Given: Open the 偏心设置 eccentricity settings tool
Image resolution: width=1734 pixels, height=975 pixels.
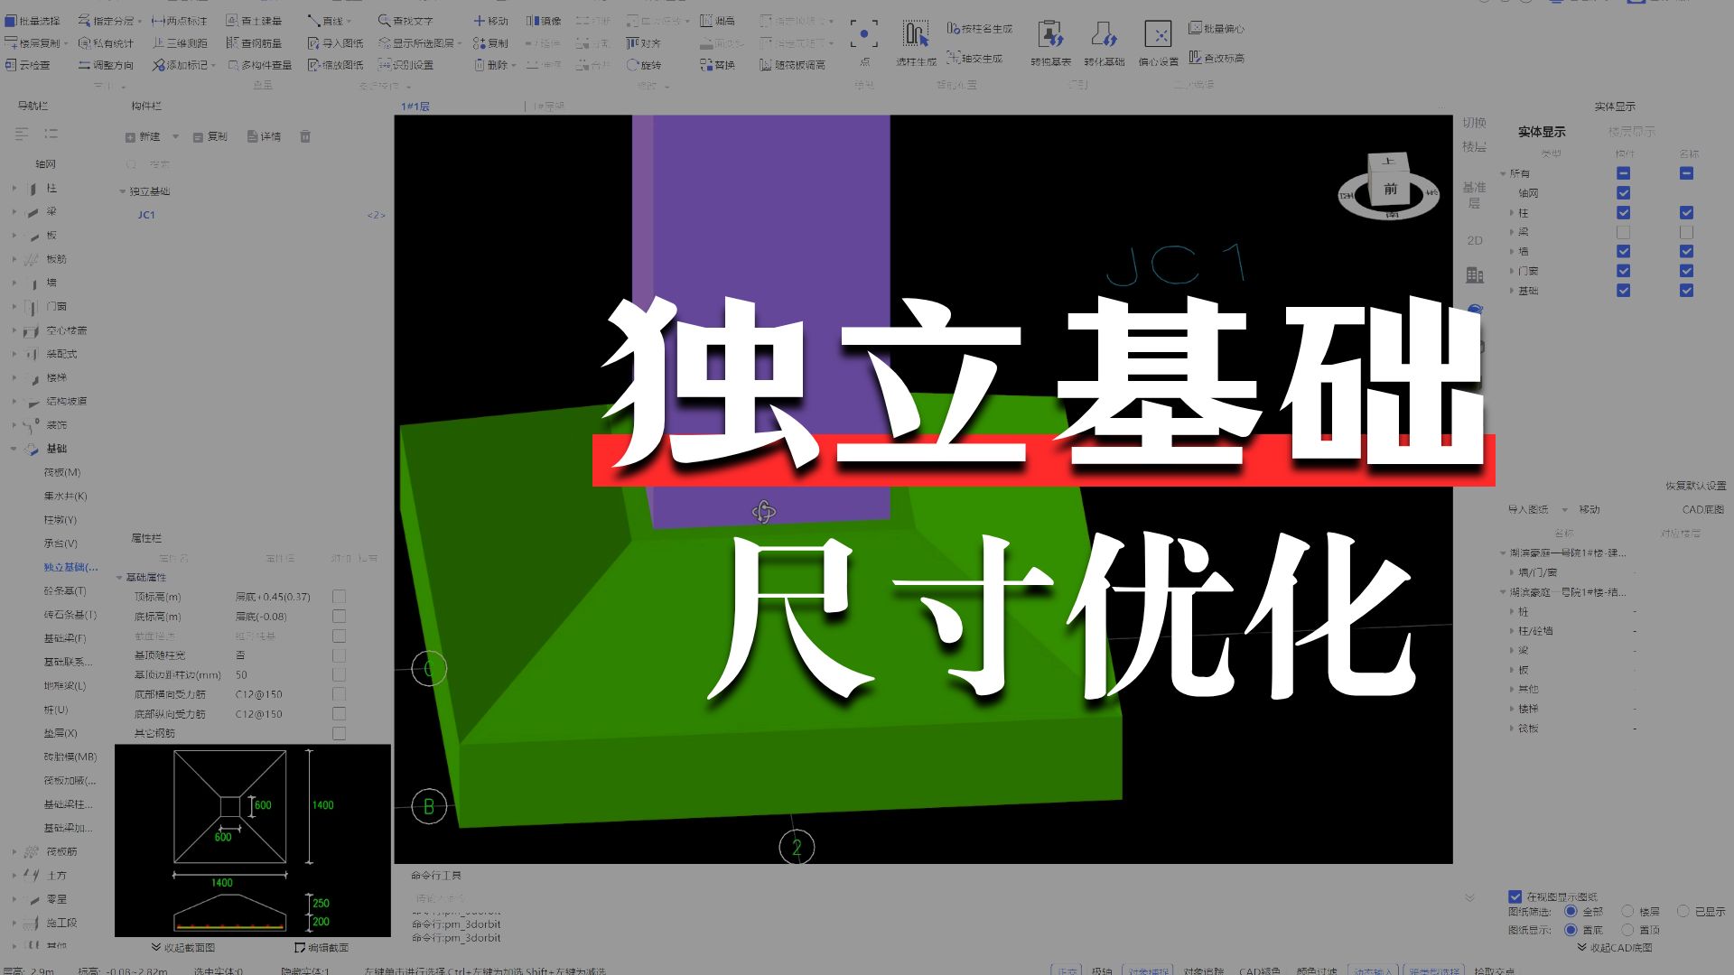Looking at the screenshot, I should 1158,43.
